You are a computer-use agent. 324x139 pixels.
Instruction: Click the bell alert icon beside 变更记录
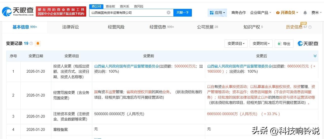tap(38, 43)
